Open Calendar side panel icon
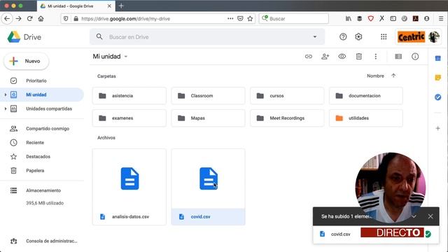Image resolution: width=448 pixels, height=252 pixels. click(x=437, y=58)
